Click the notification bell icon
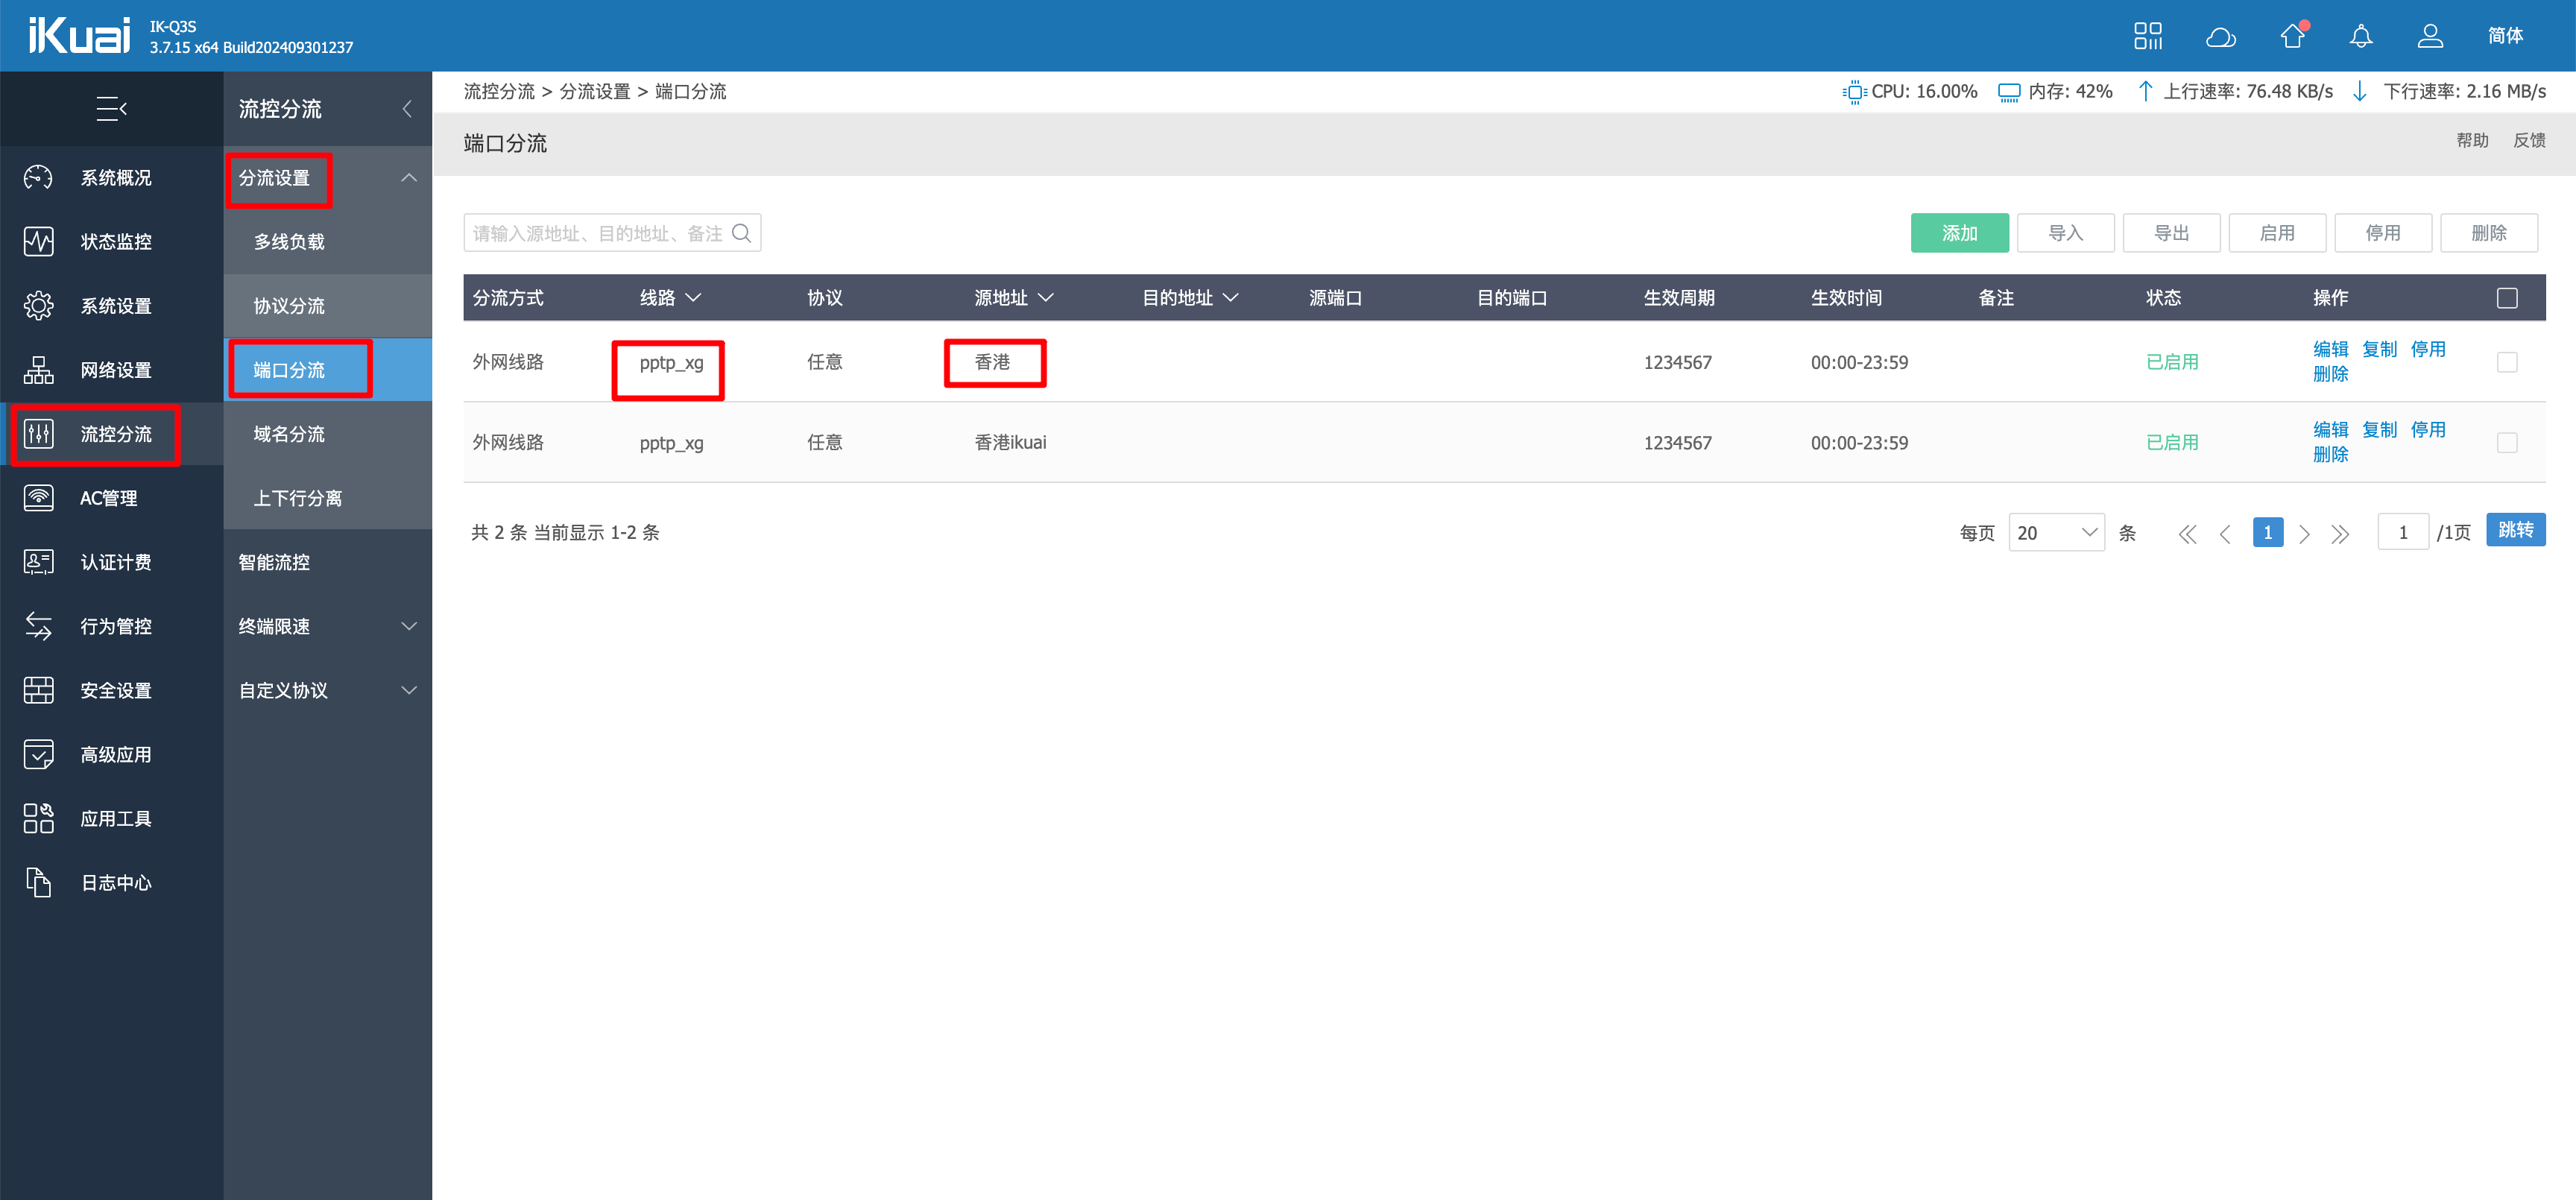 pos(2360,36)
